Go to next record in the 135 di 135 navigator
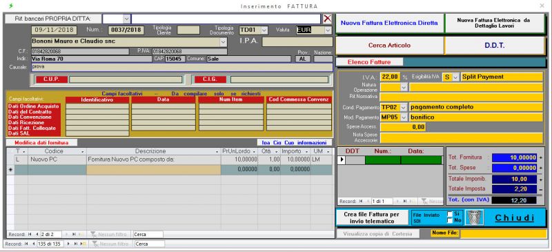The image size is (552, 252). coord(68,244)
